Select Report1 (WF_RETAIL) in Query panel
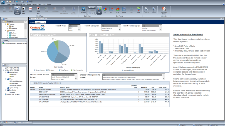The height and width of the screenshot is (126, 225). point(13,94)
